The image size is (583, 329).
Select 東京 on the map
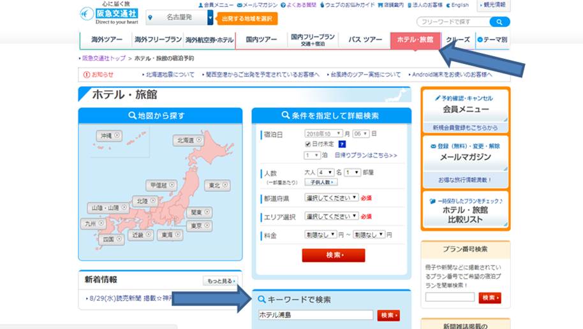(200, 226)
